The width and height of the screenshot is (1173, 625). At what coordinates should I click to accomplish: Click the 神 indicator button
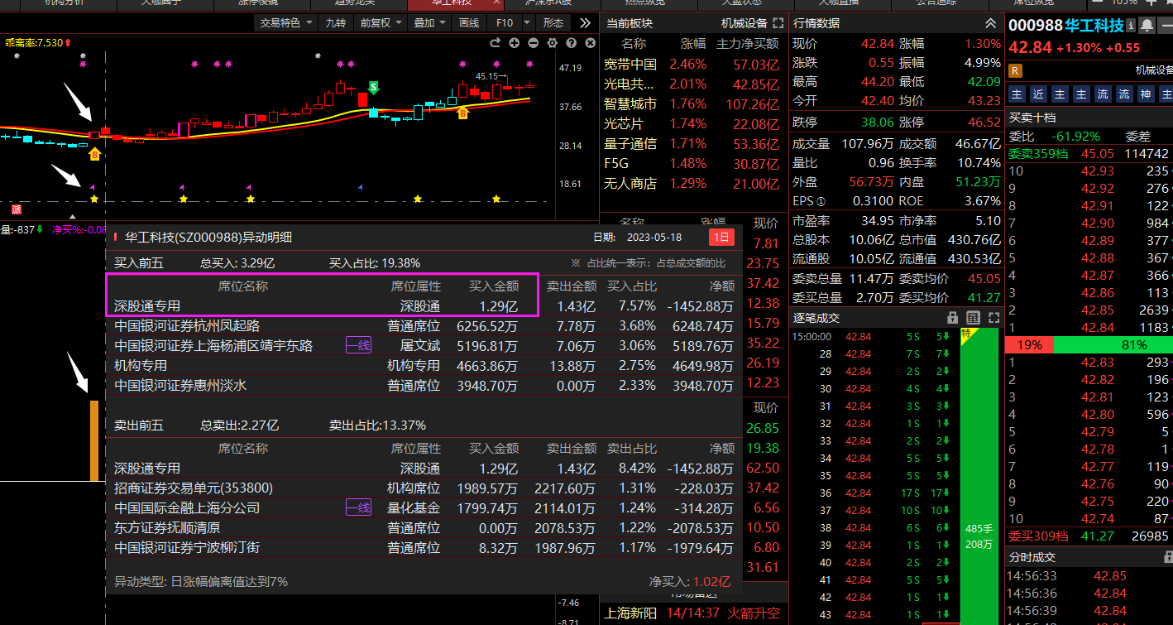[1146, 94]
